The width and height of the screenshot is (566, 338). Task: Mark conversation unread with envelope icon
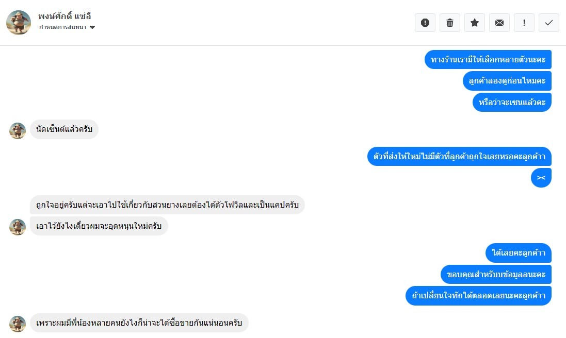[x=499, y=23]
